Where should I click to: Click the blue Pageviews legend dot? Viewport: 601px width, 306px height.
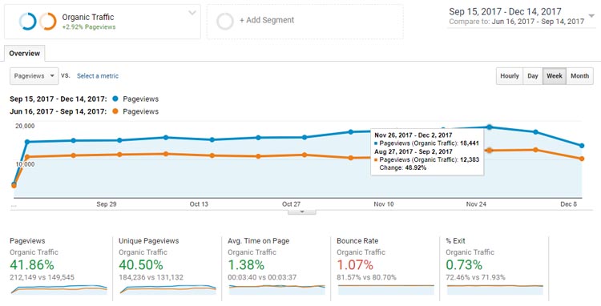pyautogui.click(x=115, y=99)
